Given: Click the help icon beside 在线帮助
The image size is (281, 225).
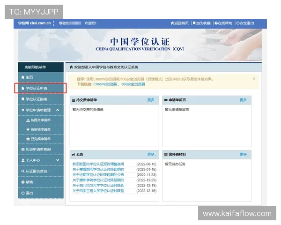Looking at the screenshot, I should [216, 23].
